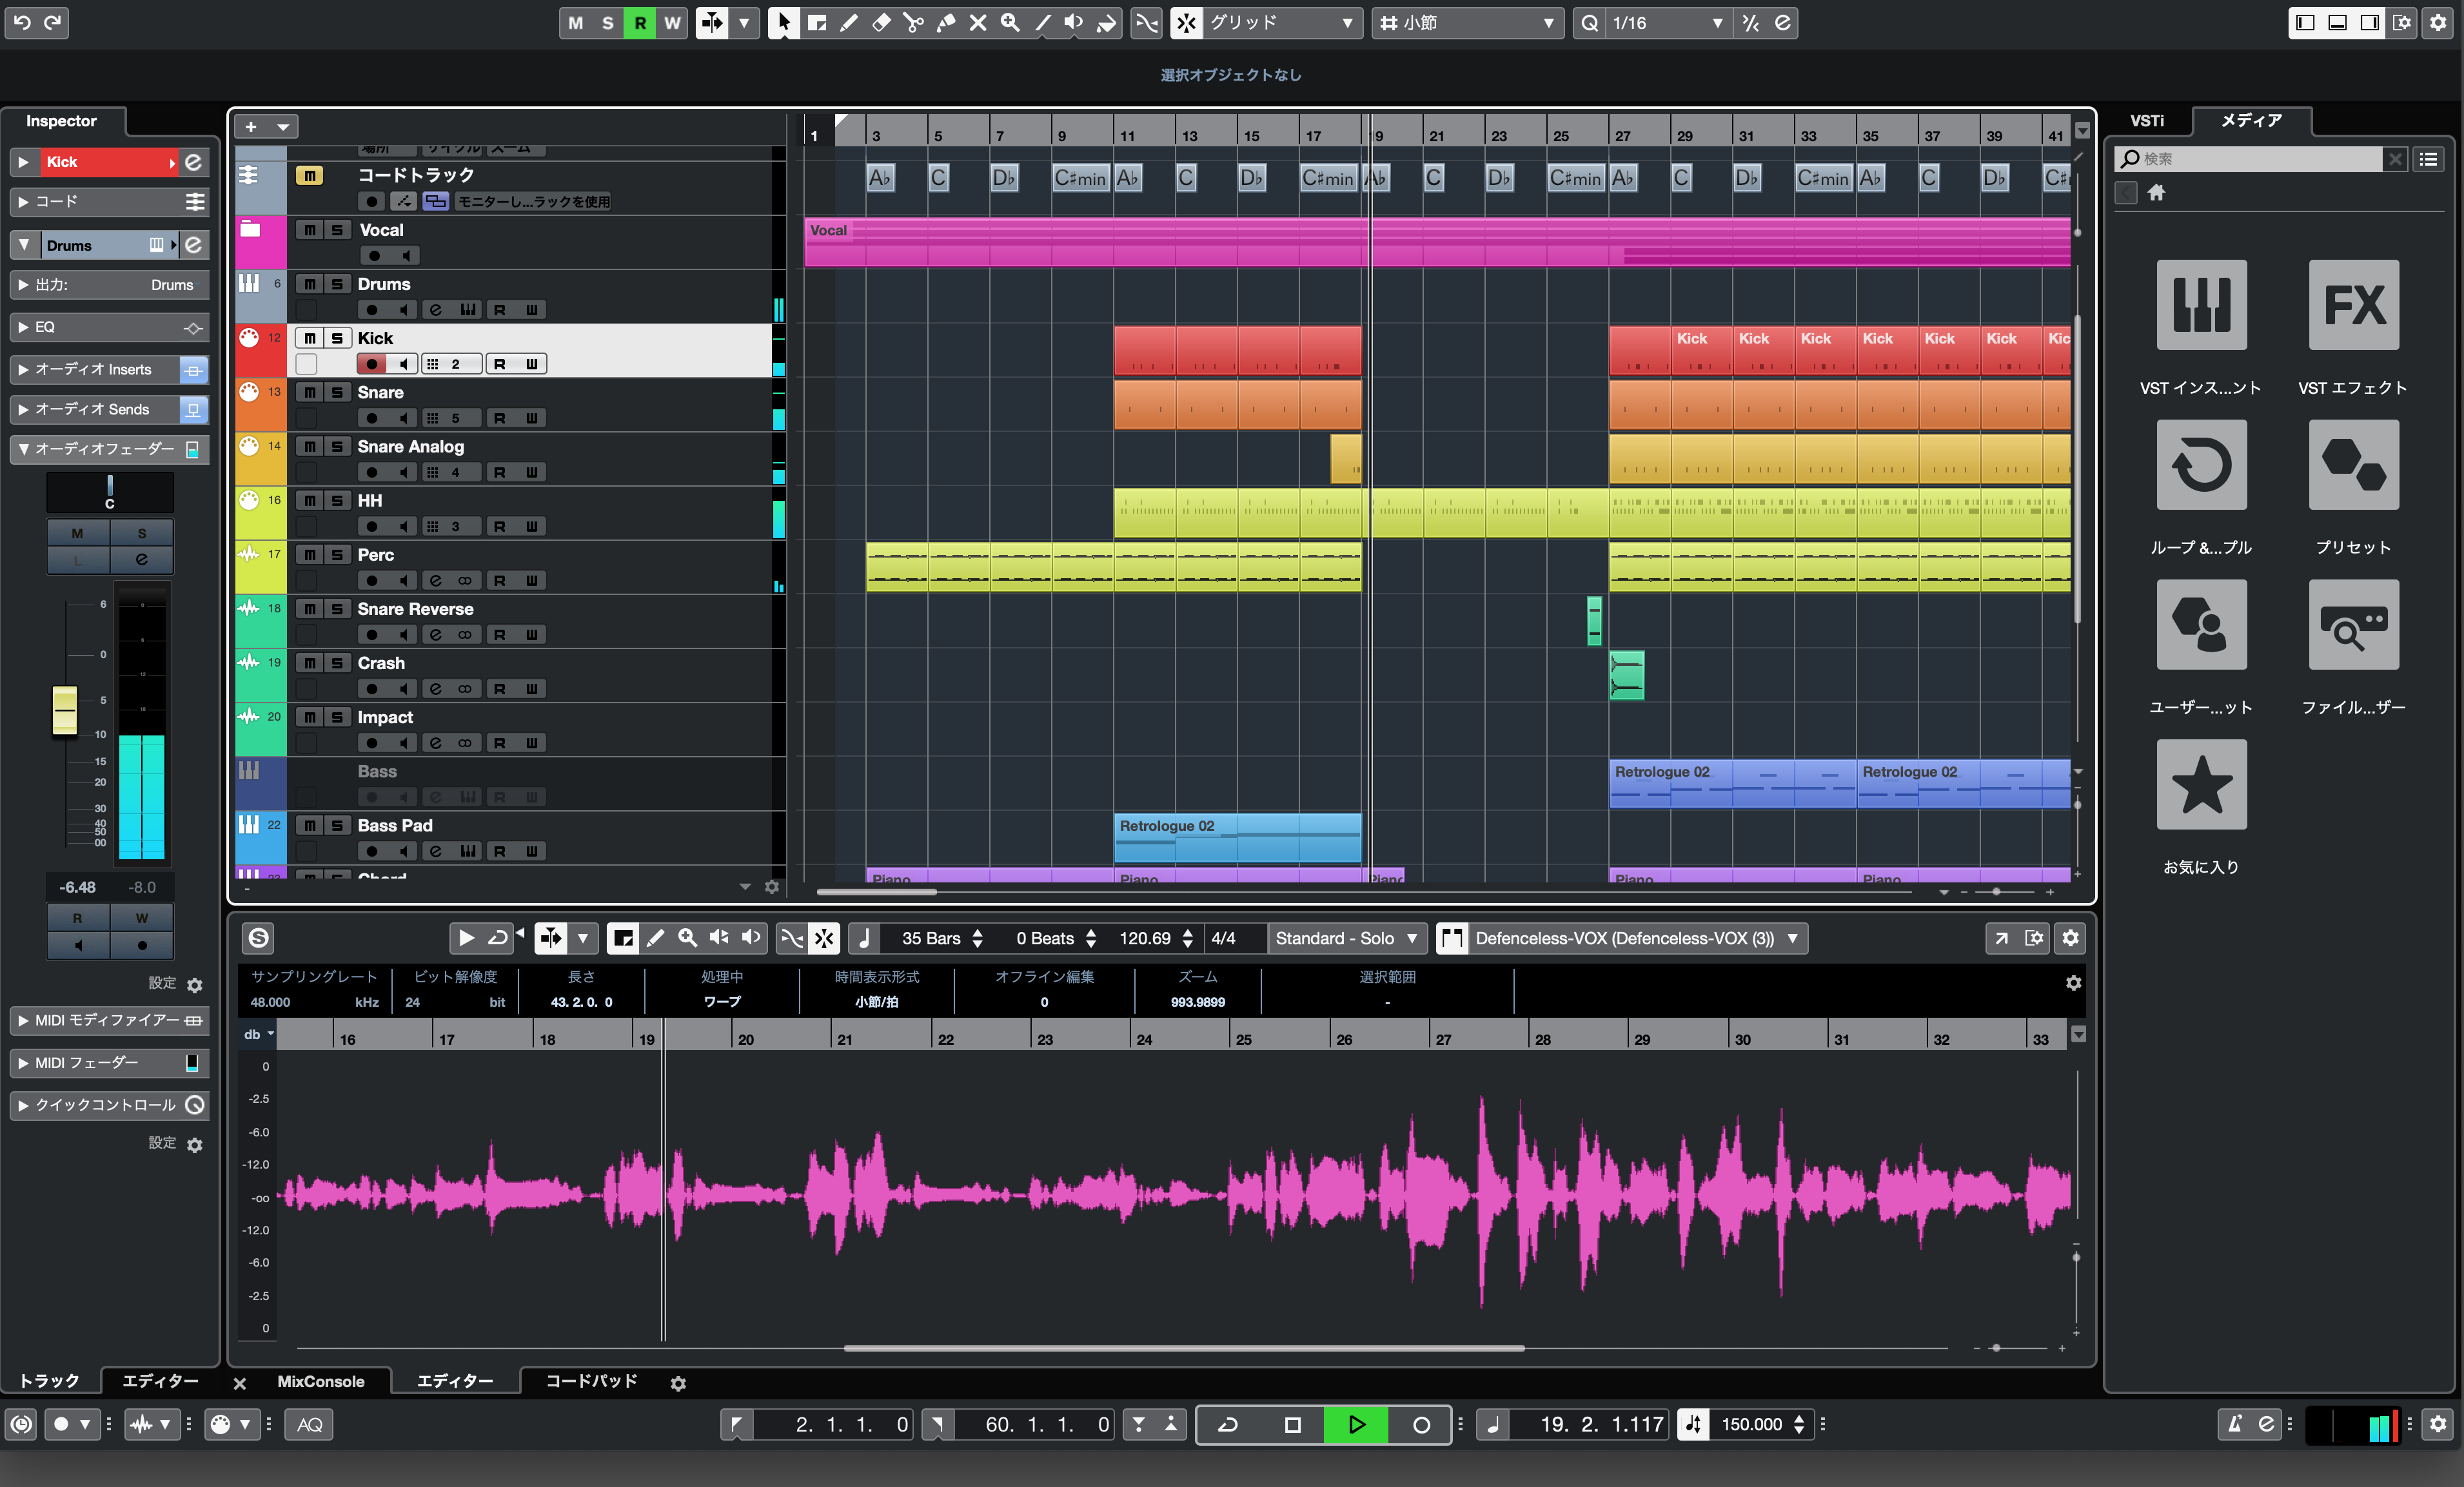The height and width of the screenshot is (1487, 2464).
Task: Toggle global Mute M state button
Action: pos(575,22)
